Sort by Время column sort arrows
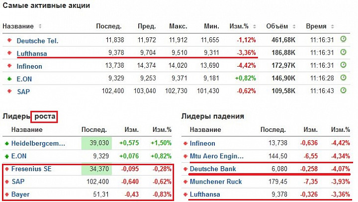 pos(333,26)
